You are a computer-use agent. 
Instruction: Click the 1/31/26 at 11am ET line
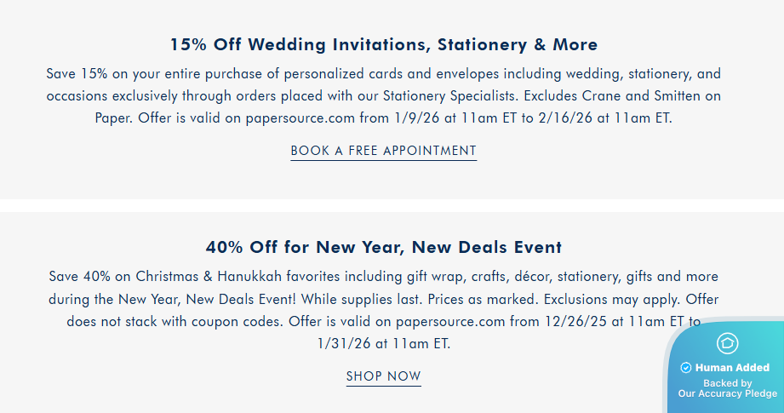coord(383,345)
